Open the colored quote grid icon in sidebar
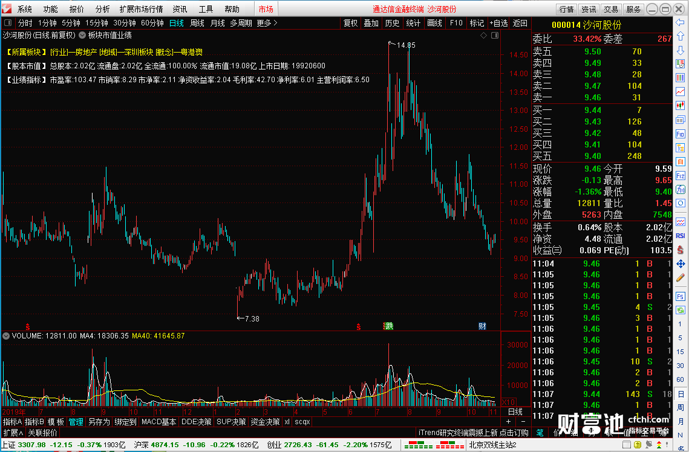This screenshot has height=452, width=689. [x=680, y=78]
